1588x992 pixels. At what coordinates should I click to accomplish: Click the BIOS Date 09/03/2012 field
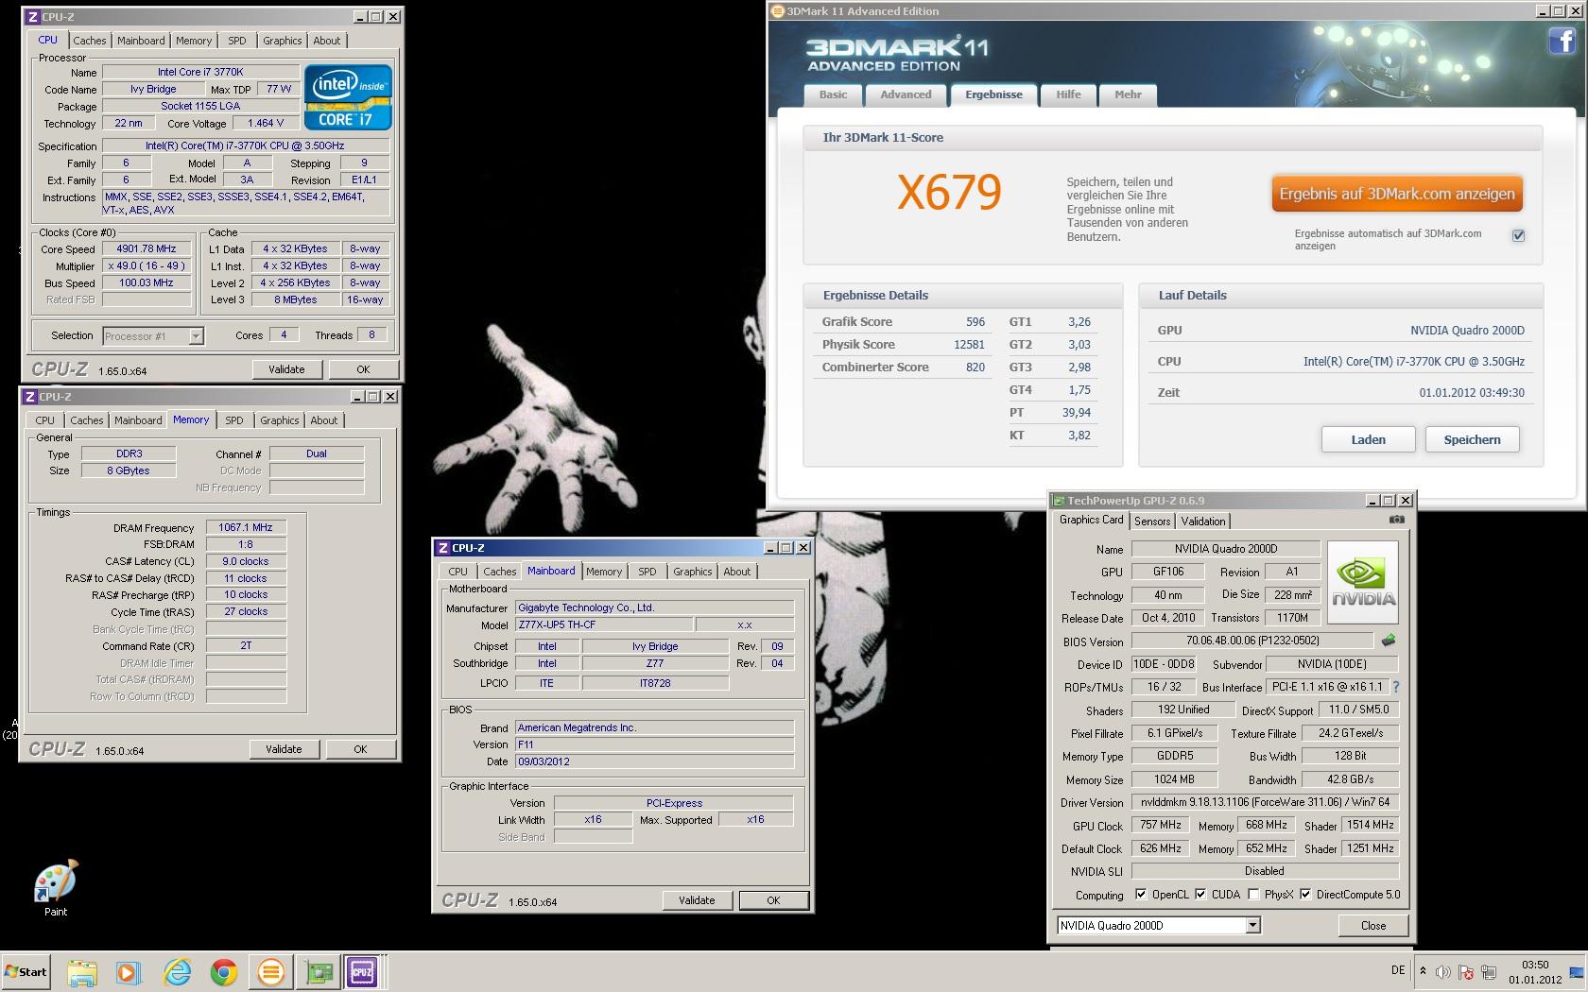pos(654,761)
